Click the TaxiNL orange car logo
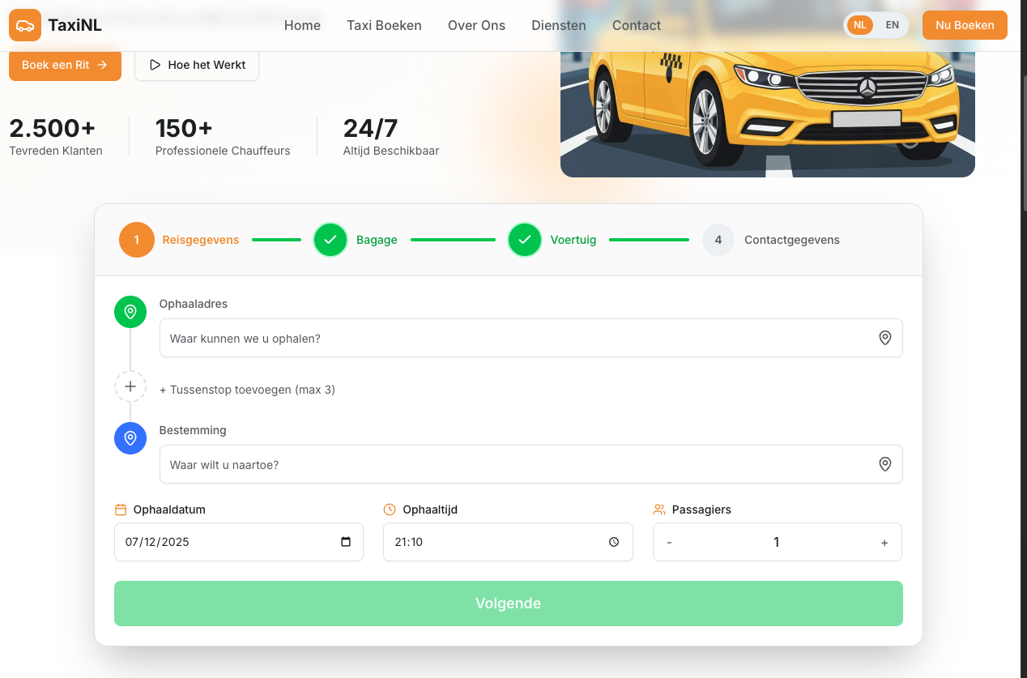The height and width of the screenshot is (678, 1027). pos(25,25)
